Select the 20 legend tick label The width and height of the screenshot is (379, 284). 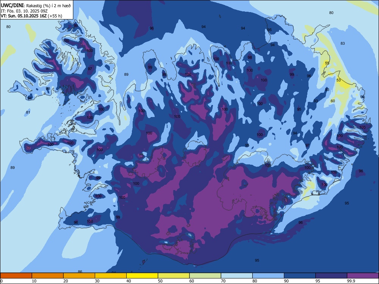click(66, 281)
